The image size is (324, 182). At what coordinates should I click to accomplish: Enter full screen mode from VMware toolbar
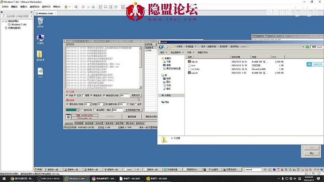(x=111, y=7)
